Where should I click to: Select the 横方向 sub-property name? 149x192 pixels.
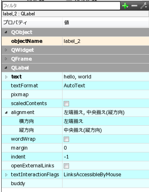26,121
